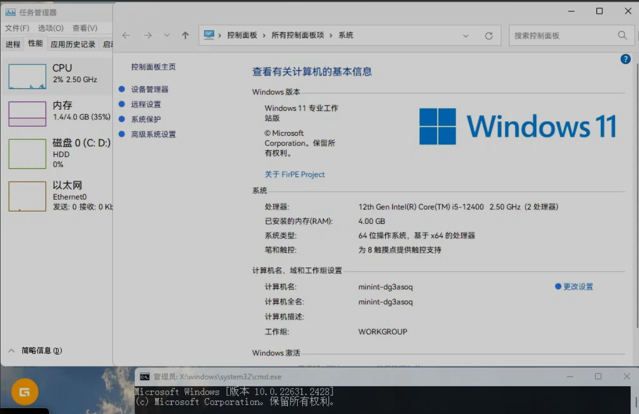
Task: Switch to the 性能 tab
Action: point(36,44)
